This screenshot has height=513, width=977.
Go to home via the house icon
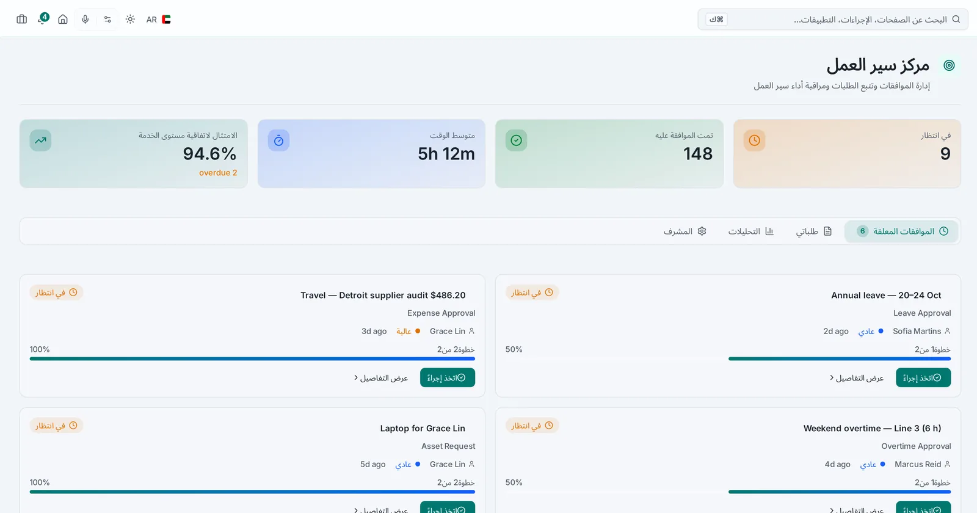63,20
